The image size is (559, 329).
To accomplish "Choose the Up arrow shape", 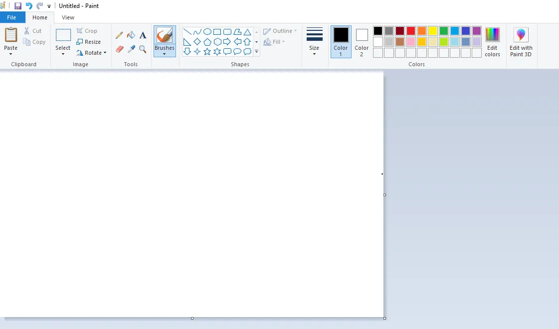I will pyautogui.click(x=247, y=42).
